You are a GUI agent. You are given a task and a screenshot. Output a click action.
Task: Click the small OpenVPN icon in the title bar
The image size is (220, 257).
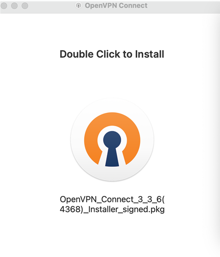click(x=79, y=6)
